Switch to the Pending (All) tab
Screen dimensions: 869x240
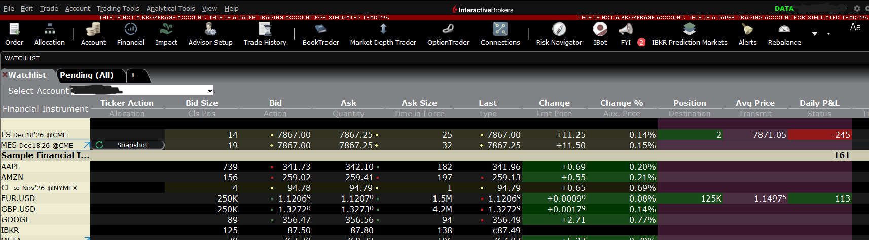[87, 75]
